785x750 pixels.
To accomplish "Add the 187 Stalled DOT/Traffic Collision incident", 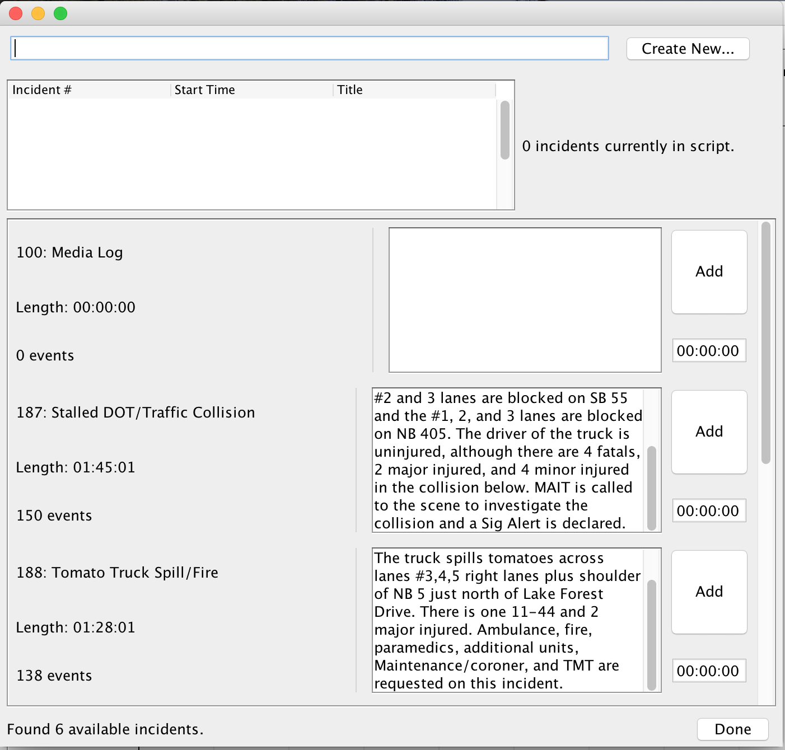I will (x=709, y=432).
